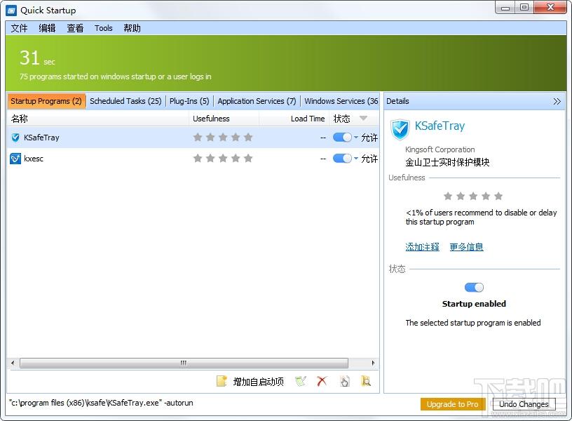Screen dimensions: 572x421
Task: Open the 状态 column header dropdown arrow
Action: point(363,119)
